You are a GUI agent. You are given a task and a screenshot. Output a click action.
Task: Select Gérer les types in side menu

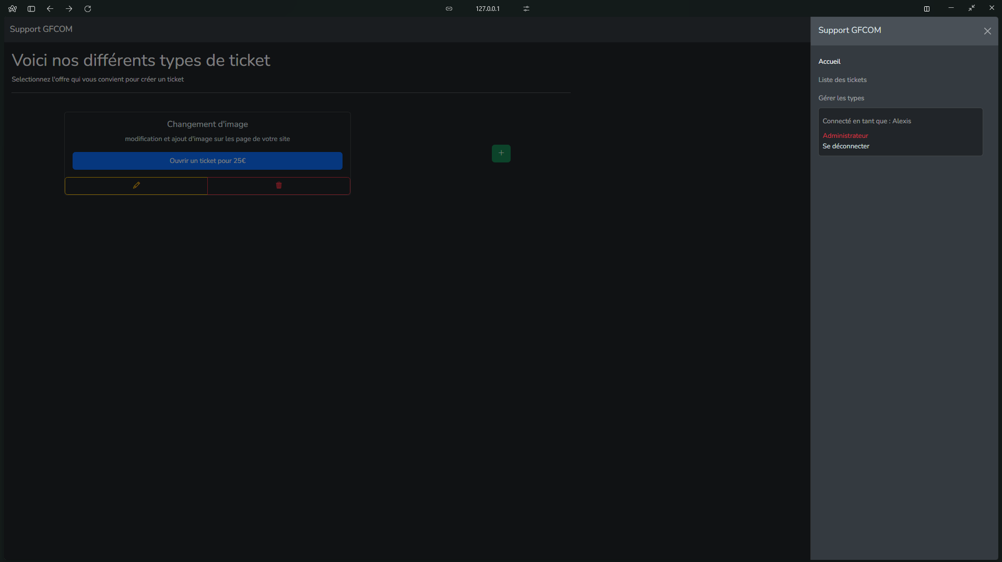click(841, 98)
